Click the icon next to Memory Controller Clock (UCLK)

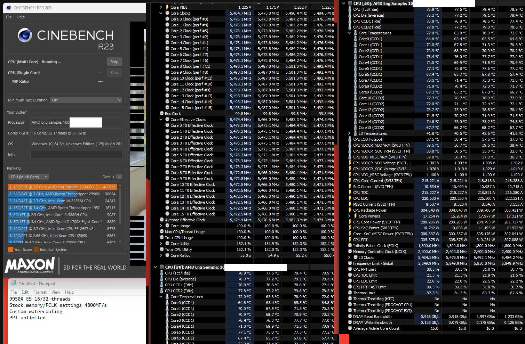click(x=350, y=252)
